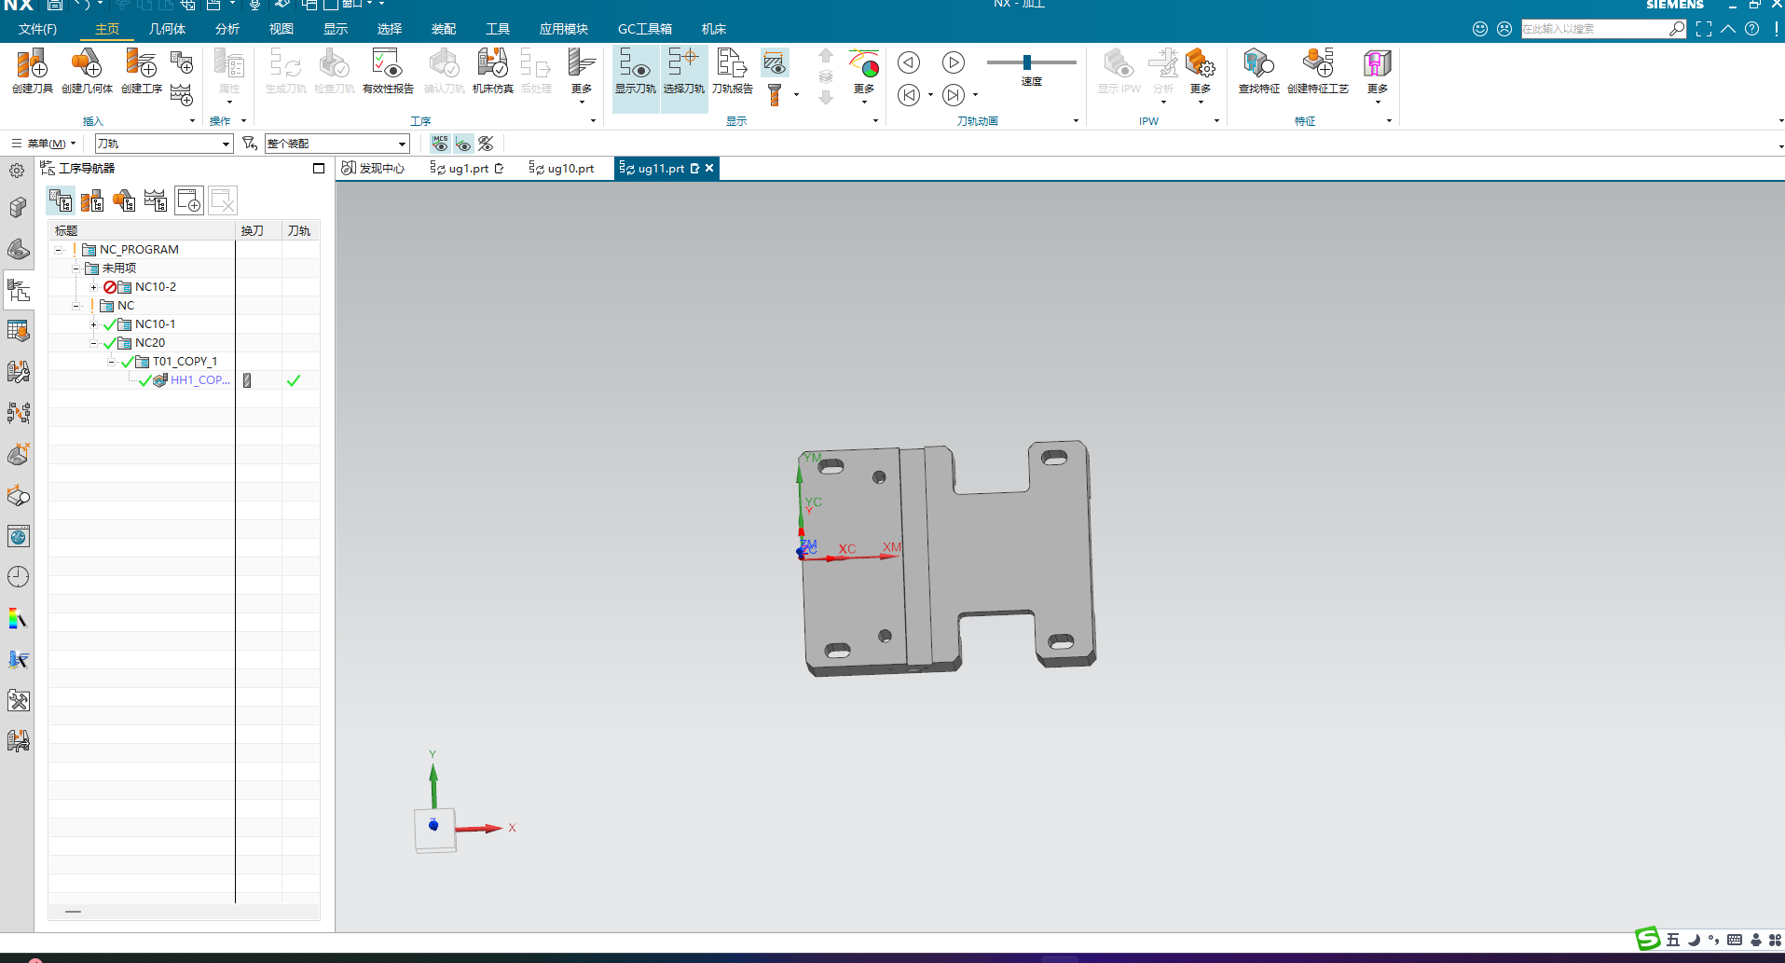Collapse the NC20 tree node
This screenshot has height=963, width=1785.
click(x=93, y=343)
